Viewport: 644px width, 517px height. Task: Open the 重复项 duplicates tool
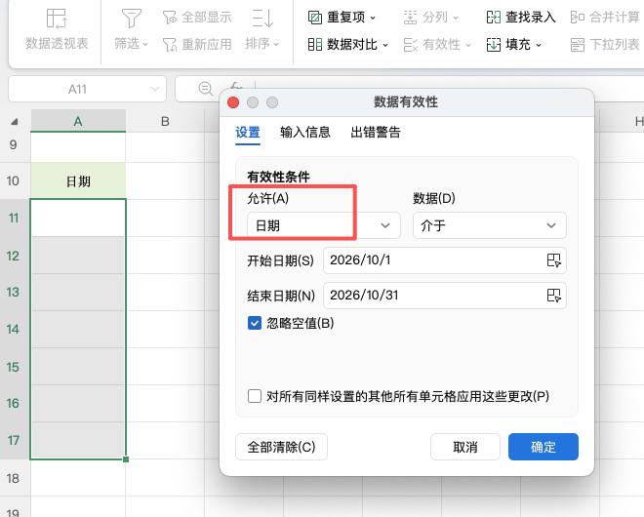point(342,18)
